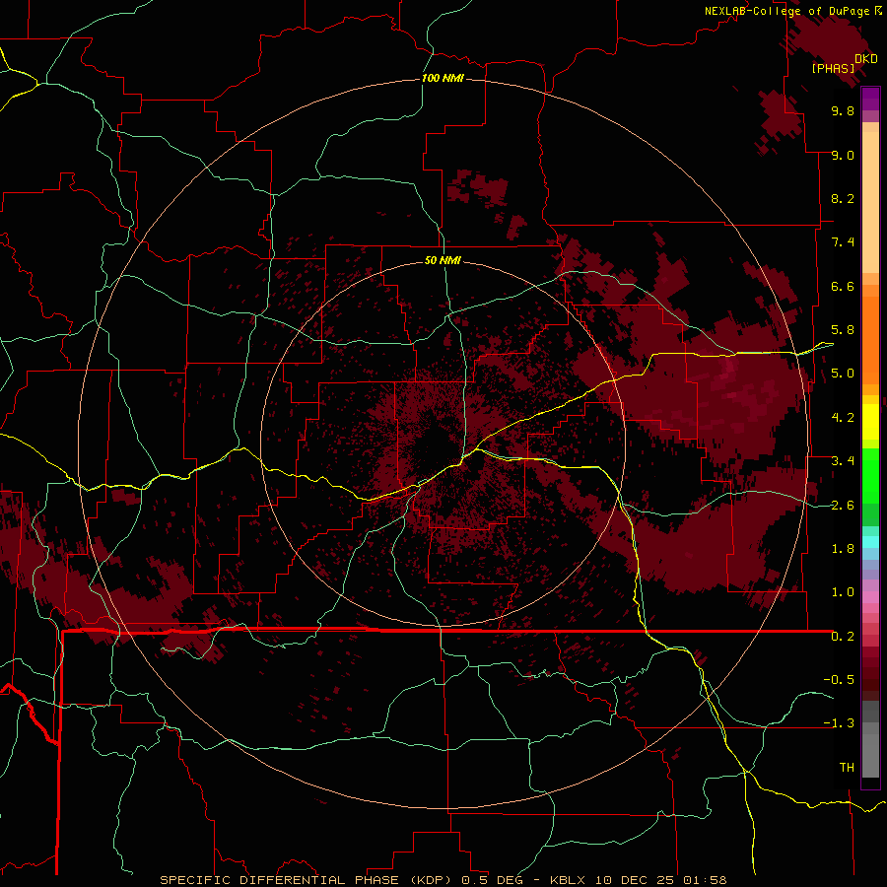The height and width of the screenshot is (887, 887).
Task: Click the 'DKD' unit label above the color scale
Action: (x=866, y=58)
